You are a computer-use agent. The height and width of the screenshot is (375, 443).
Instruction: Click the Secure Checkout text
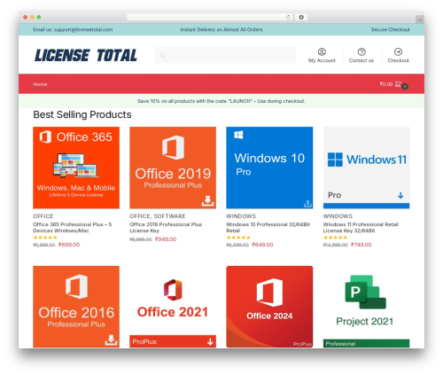390,29
